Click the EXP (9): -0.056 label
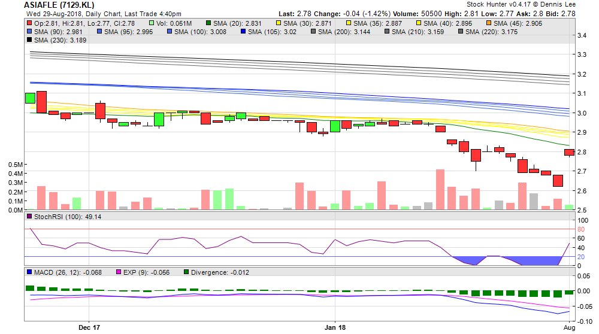This screenshot has width=599, height=334. pos(146,272)
